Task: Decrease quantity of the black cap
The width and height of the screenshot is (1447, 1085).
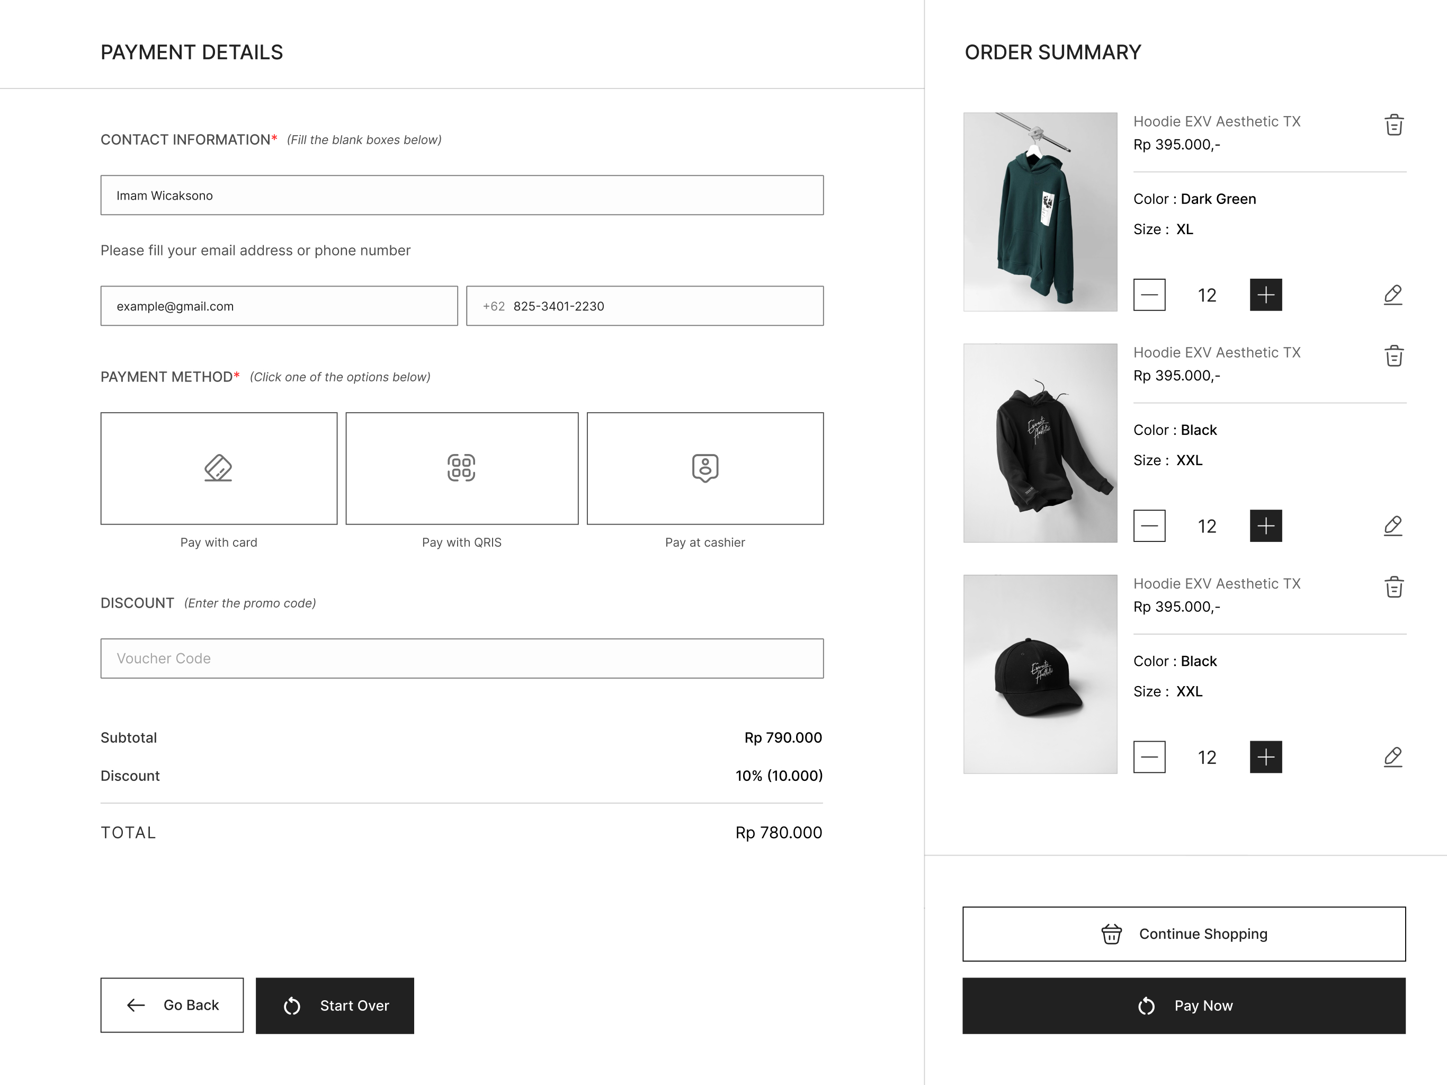Action: [x=1149, y=757]
